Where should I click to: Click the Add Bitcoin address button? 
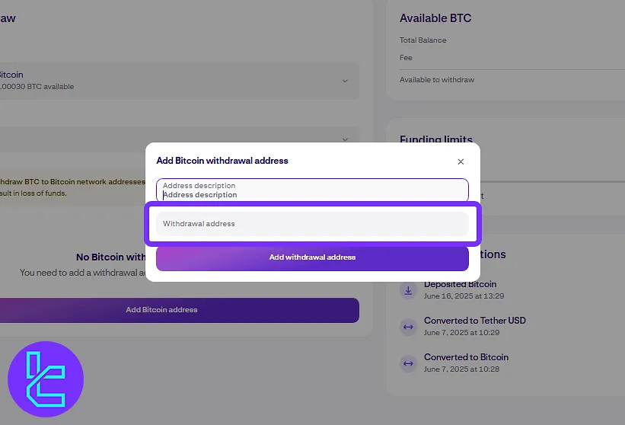pyautogui.click(x=161, y=310)
